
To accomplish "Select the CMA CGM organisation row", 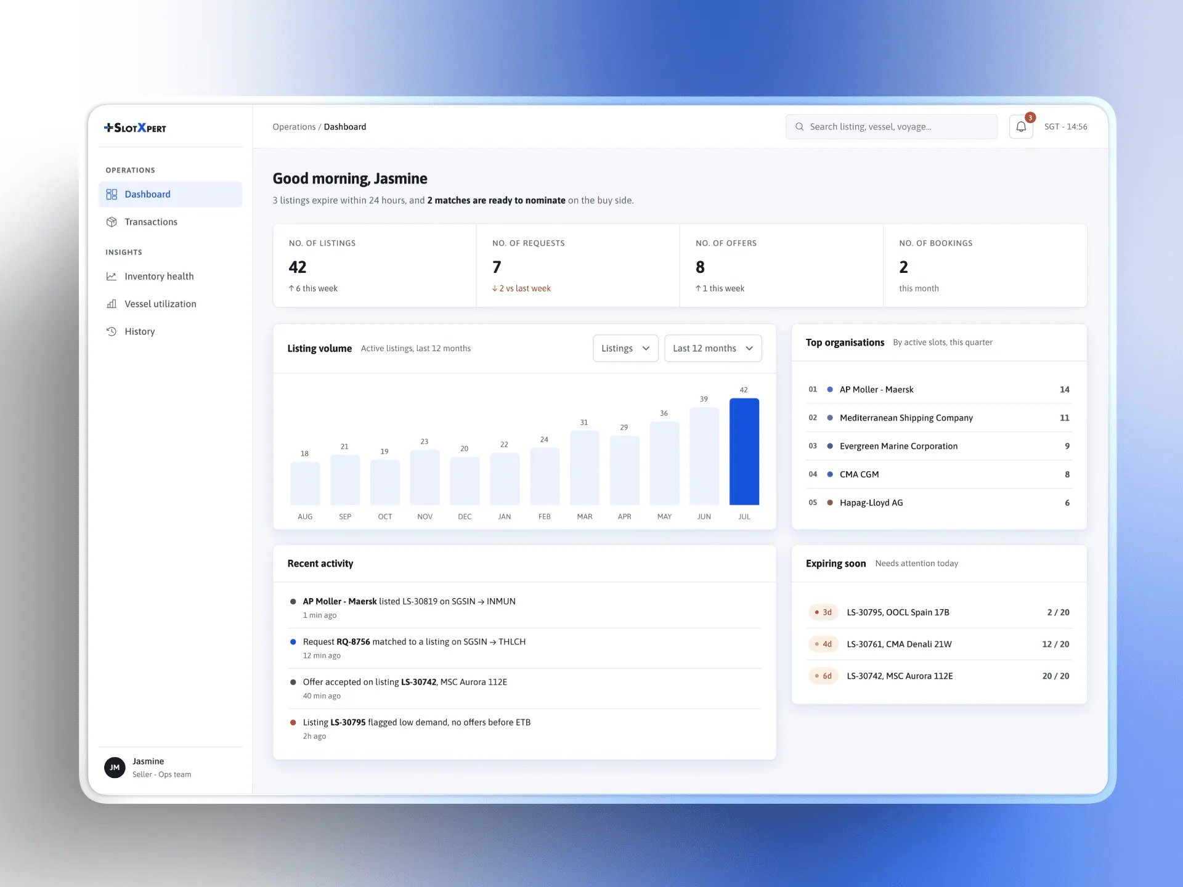I will tap(939, 474).
